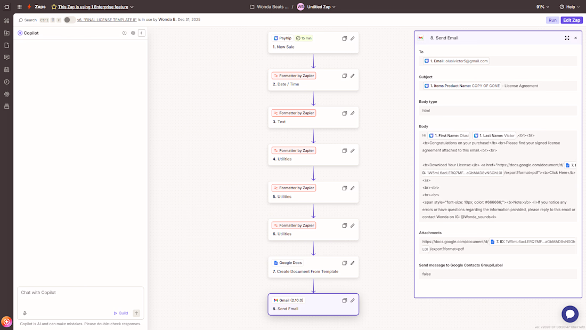
Task: Open the support chat bubble
Action: 570,314
